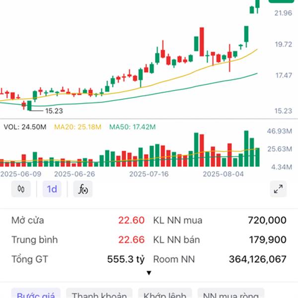Click the Mở cửa value 22.60
Image resolution: width=298 pixels, height=298 pixels.
click(x=131, y=220)
